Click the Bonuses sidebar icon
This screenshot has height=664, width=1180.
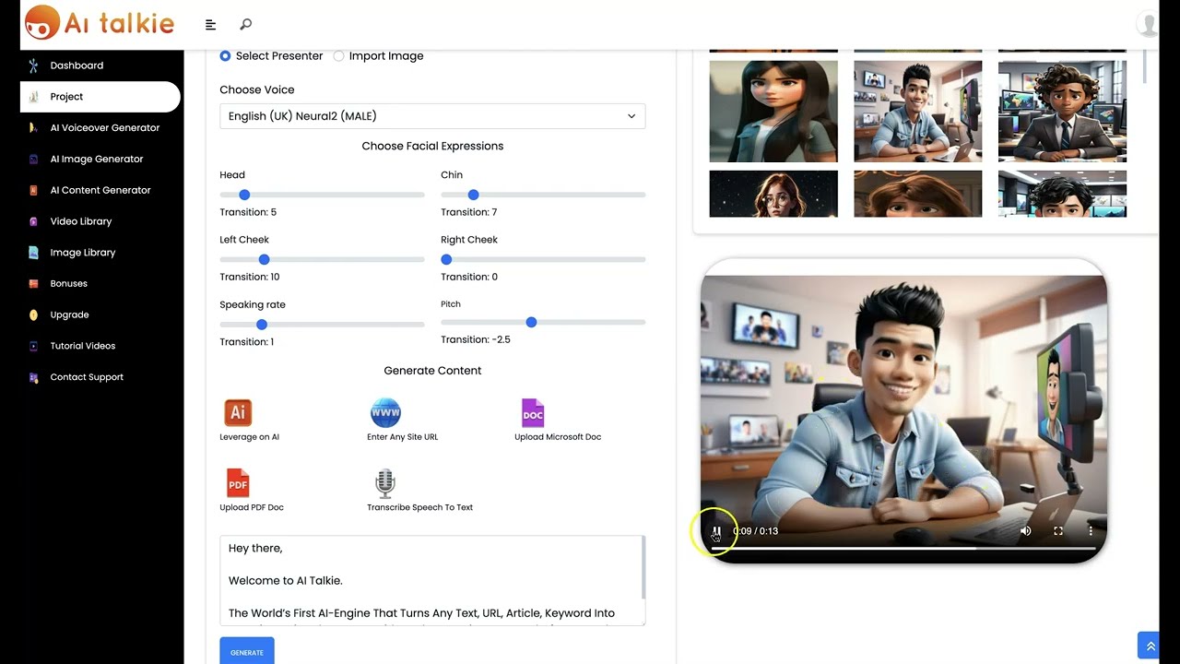33,284
